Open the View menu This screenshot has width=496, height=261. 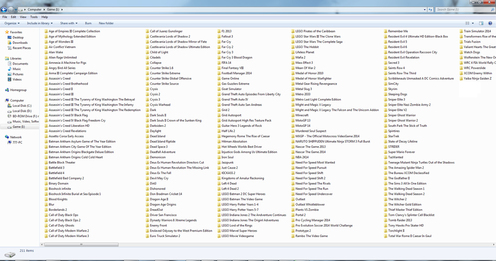point(23,17)
